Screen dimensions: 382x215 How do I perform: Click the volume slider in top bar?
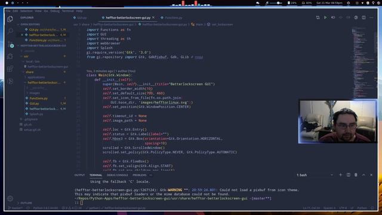[x=276, y=3]
